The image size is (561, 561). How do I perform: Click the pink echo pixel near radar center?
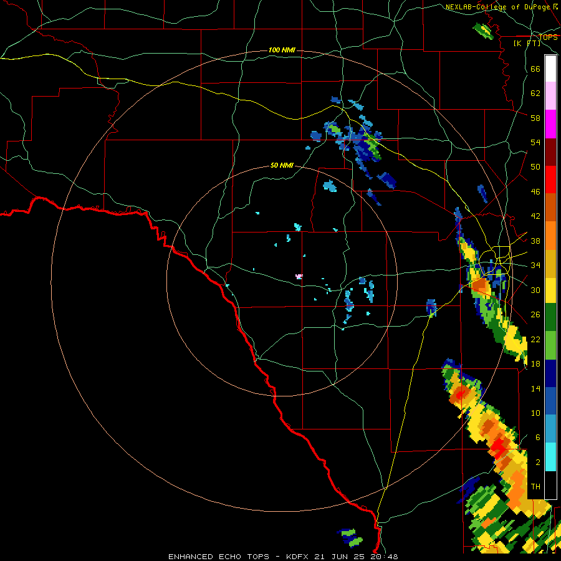(299, 276)
